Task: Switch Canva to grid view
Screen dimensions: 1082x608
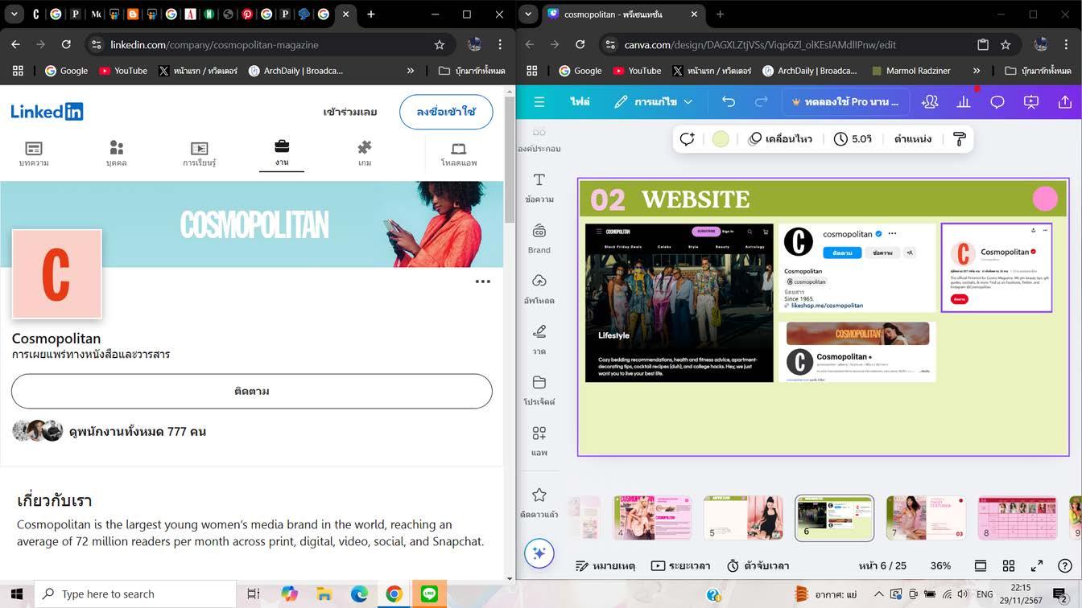Action: pyautogui.click(x=1009, y=566)
